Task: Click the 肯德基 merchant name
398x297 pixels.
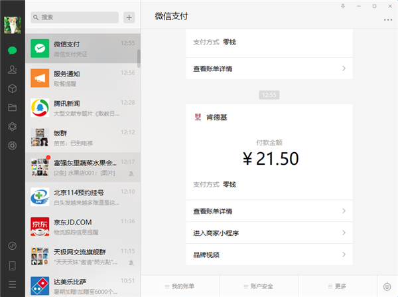Action: [x=216, y=117]
